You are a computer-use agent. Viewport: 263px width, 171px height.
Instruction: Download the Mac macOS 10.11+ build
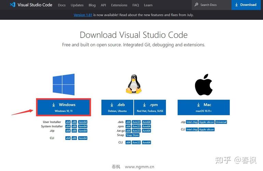click(x=203, y=107)
